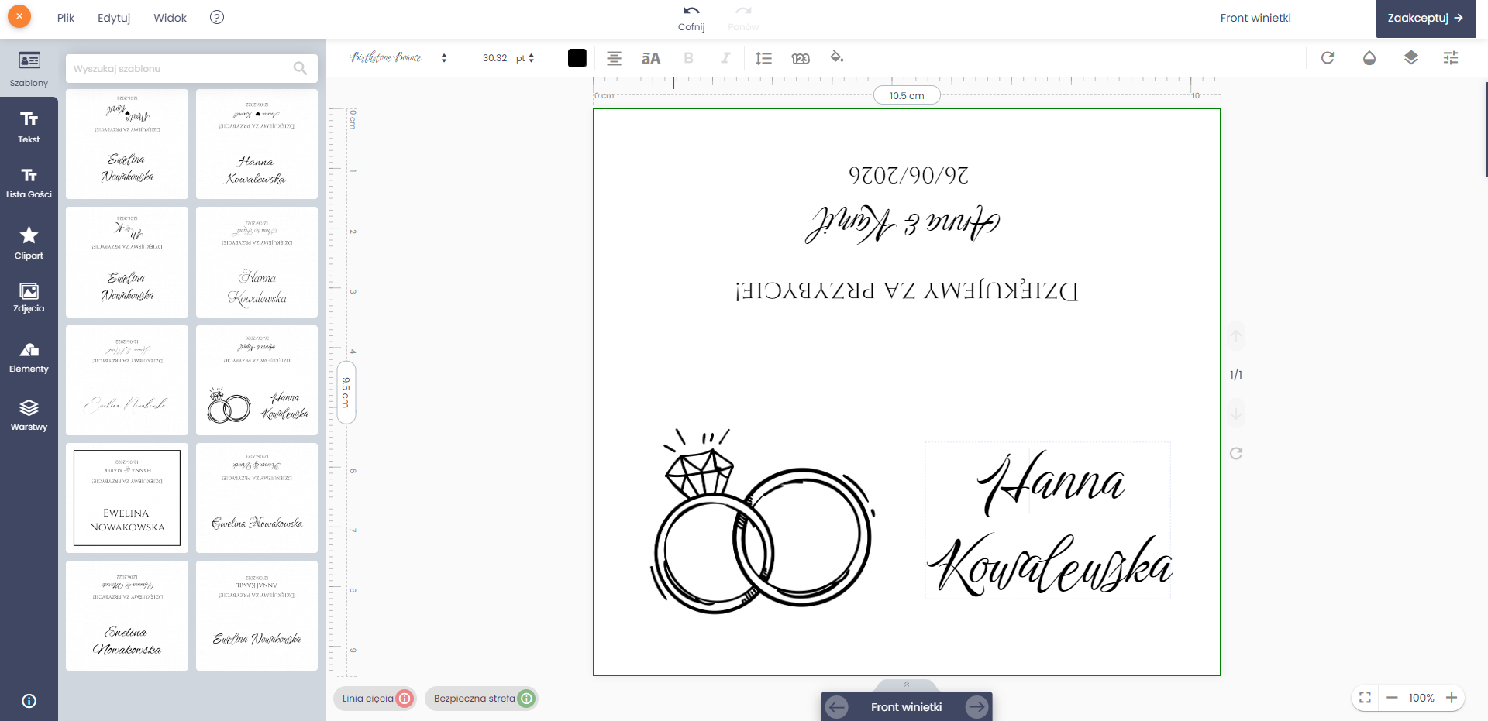Open the Szablony templates panel
The image size is (1488, 721).
(29, 68)
